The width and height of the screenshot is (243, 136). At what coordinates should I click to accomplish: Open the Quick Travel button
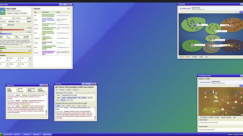click(x=70, y=100)
